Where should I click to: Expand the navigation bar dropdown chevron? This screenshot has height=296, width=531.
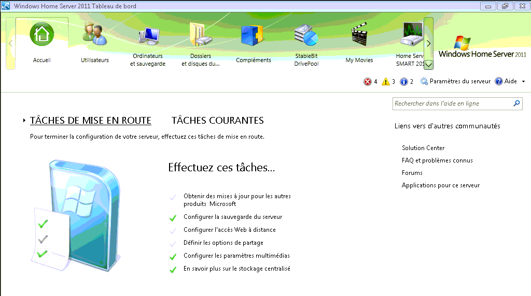click(x=428, y=65)
